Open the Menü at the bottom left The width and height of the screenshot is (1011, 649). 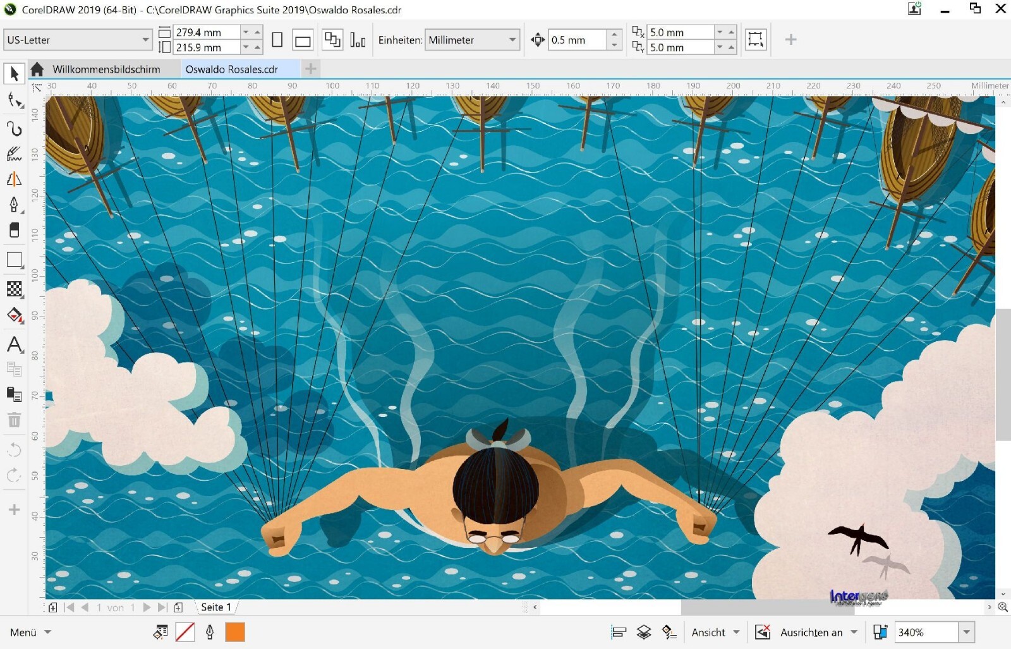click(x=22, y=631)
